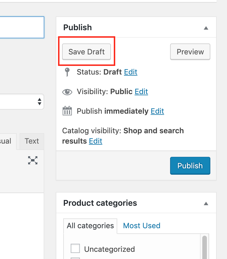This screenshot has height=259, width=227.
Task: Edit the Public visibility setting
Action: click(141, 92)
